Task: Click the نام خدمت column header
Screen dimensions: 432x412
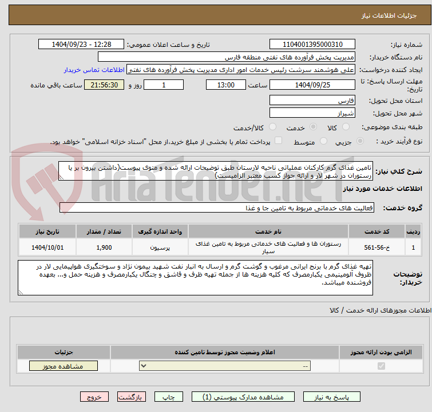Action: [x=268, y=231]
